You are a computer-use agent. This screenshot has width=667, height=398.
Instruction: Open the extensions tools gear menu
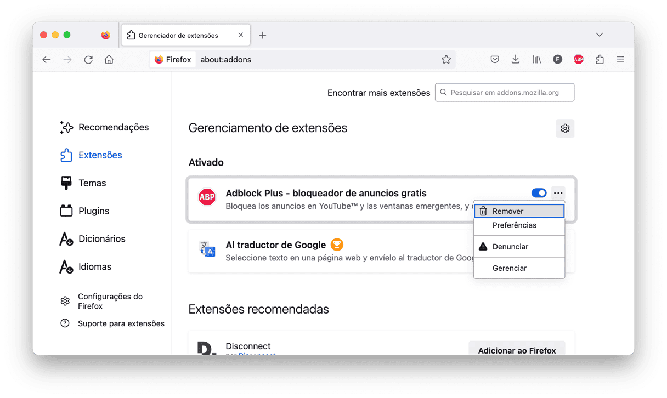565,128
